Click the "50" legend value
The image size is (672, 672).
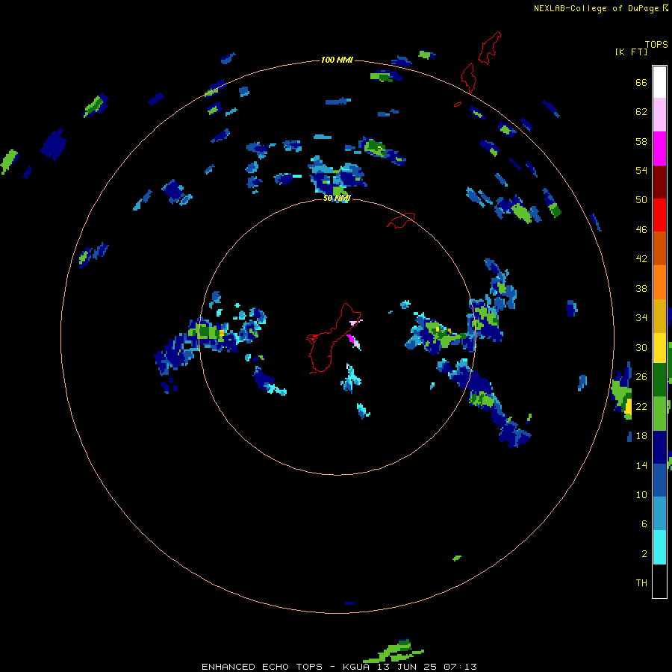pyautogui.click(x=641, y=200)
